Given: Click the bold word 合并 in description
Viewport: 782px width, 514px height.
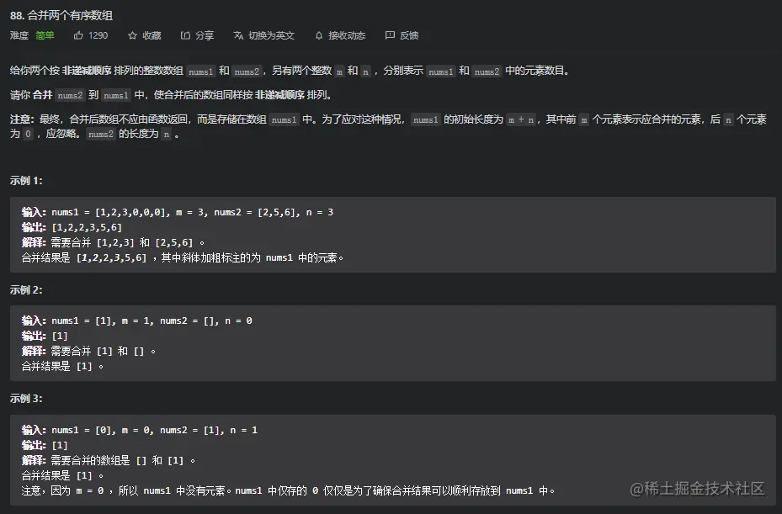Looking at the screenshot, I should click(x=42, y=95).
